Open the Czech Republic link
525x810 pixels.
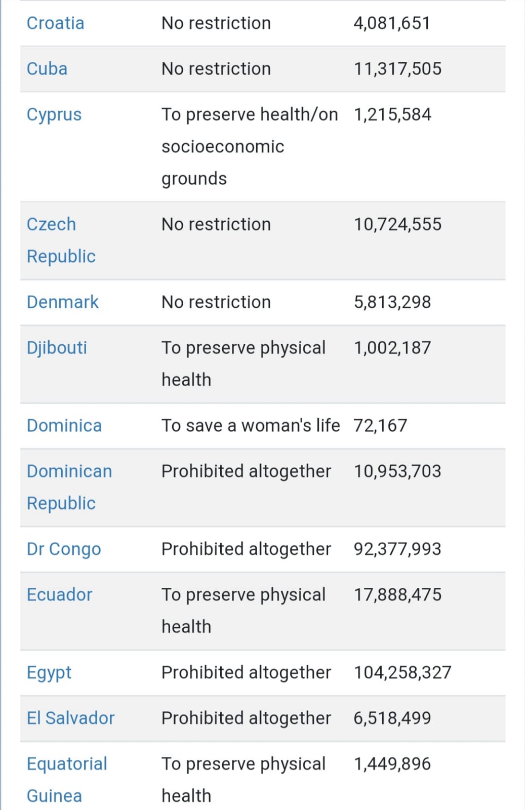pyautogui.click(x=61, y=240)
